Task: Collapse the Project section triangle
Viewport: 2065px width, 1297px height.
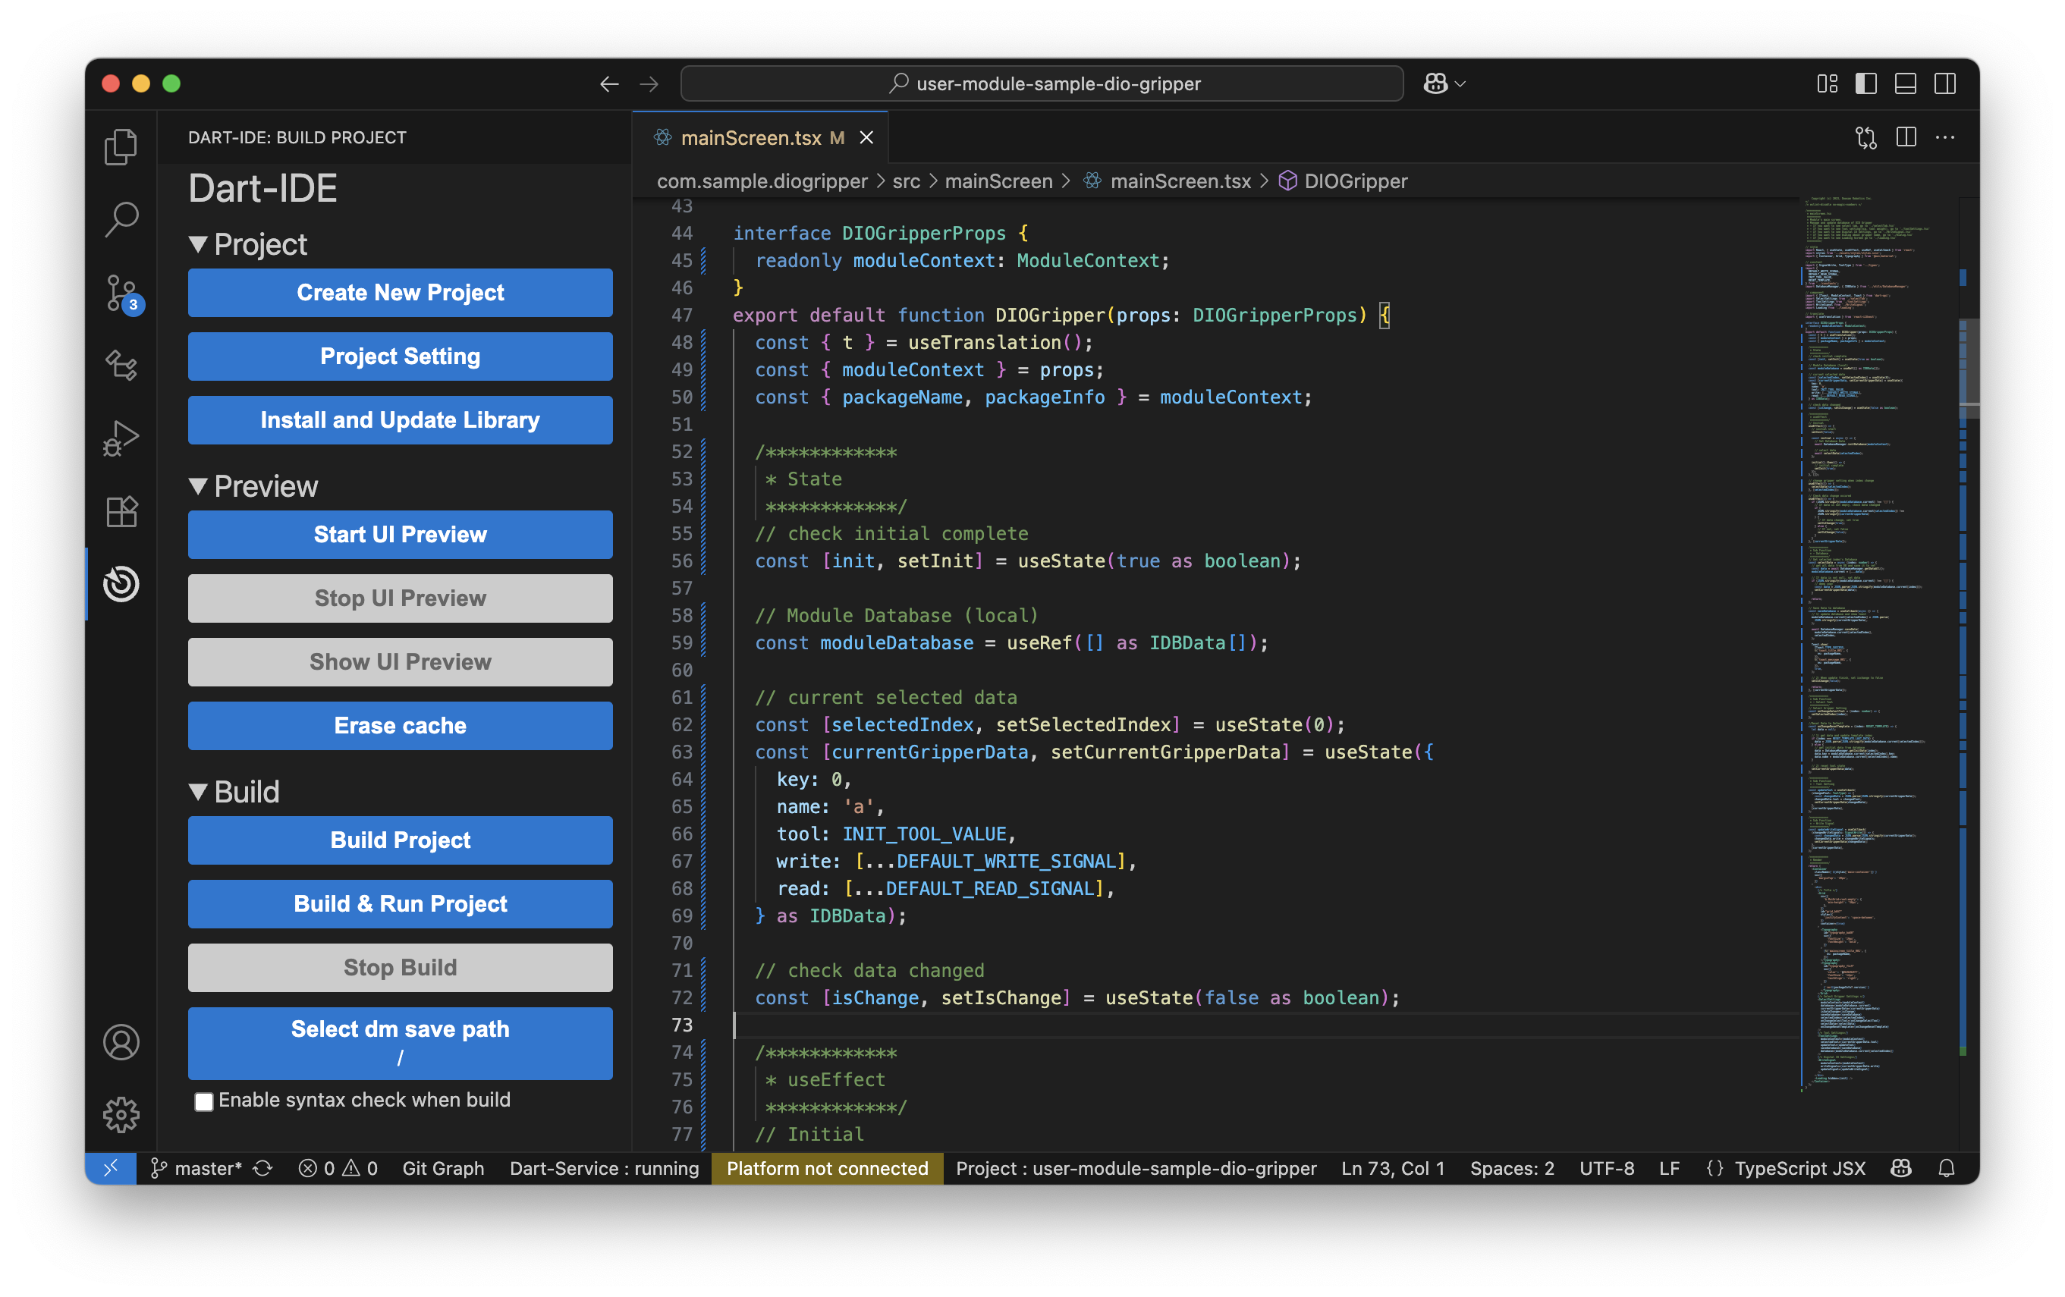Action: click(x=198, y=244)
